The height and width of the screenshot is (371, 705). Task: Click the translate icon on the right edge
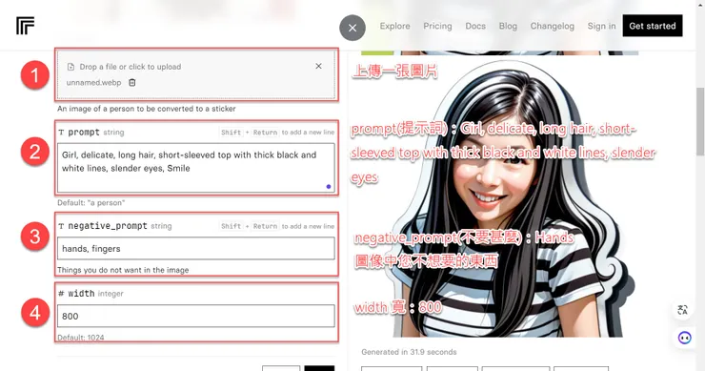click(x=683, y=310)
